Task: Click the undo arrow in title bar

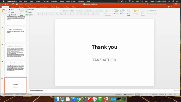Action: [x=21, y=4]
